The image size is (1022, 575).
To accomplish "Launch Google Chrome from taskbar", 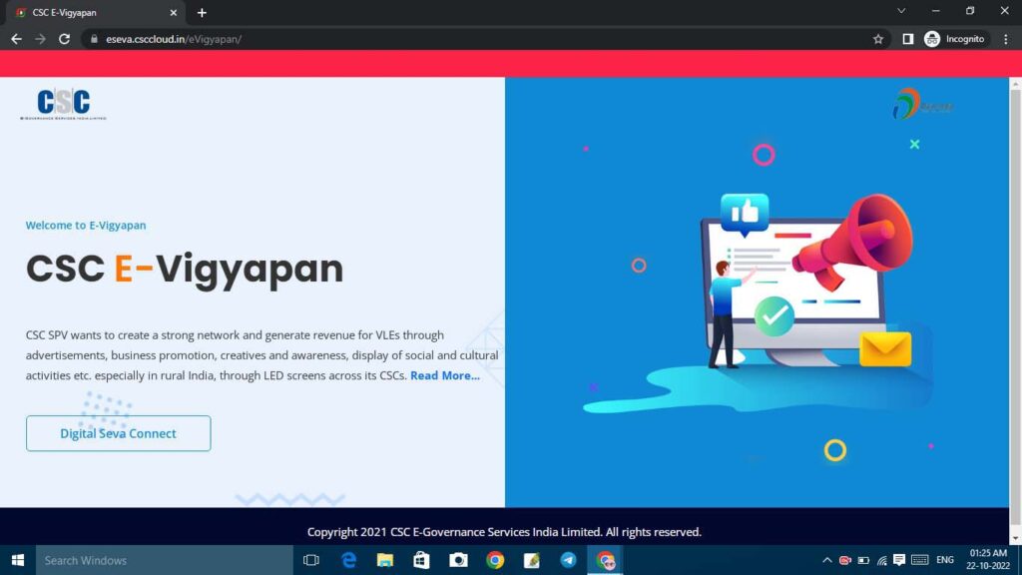I will click(x=495, y=560).
